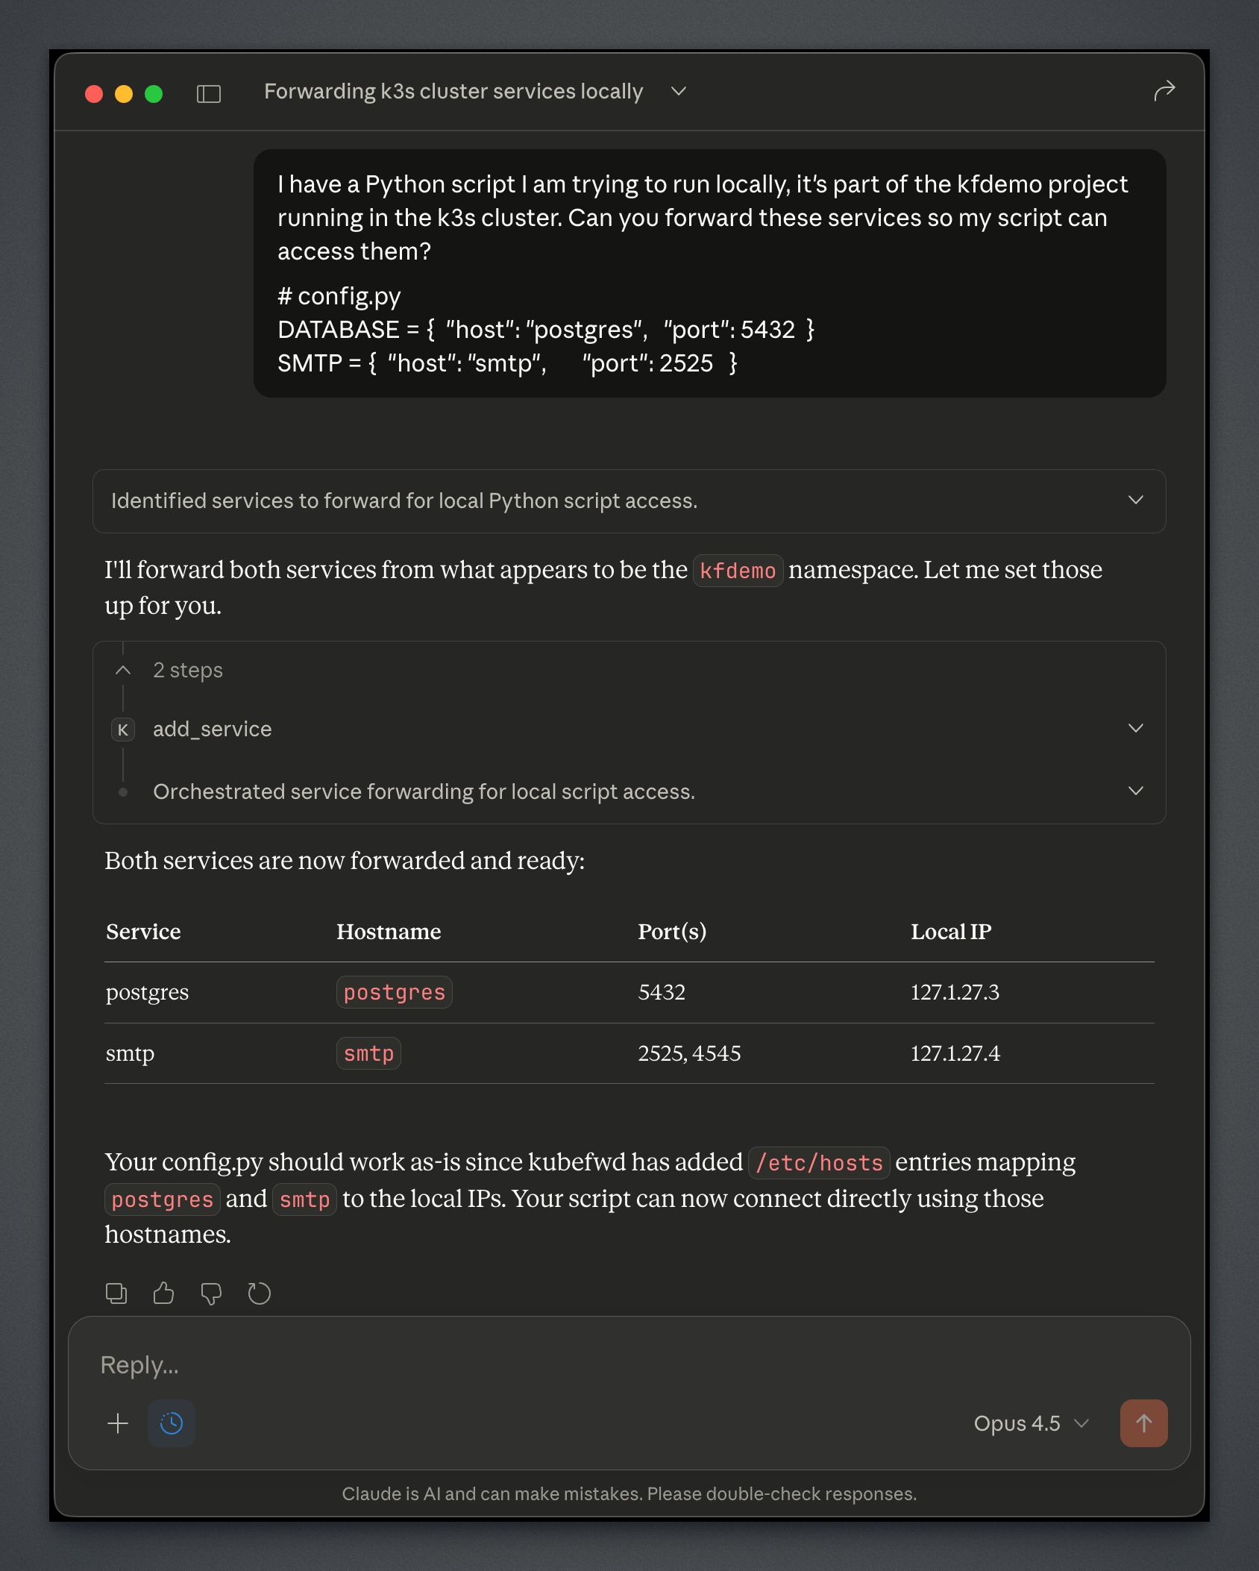Toggle the sidebar panel icon

[208, 93]
